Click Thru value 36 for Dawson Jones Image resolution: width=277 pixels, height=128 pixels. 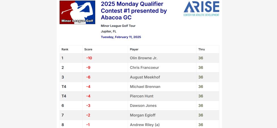pos(201,106)
